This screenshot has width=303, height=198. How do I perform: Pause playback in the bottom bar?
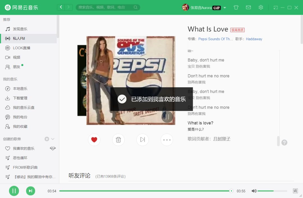(x=14, y=191)
